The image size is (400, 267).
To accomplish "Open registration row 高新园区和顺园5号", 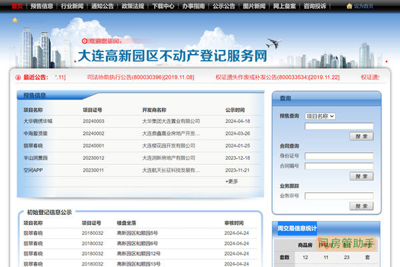I will (x=137, y=233).
